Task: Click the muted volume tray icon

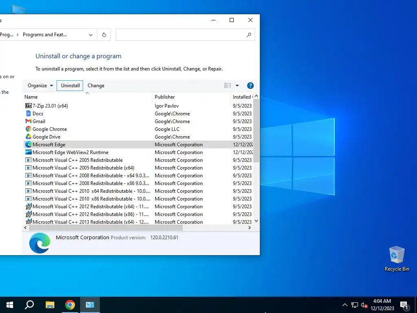Action: 364,305
